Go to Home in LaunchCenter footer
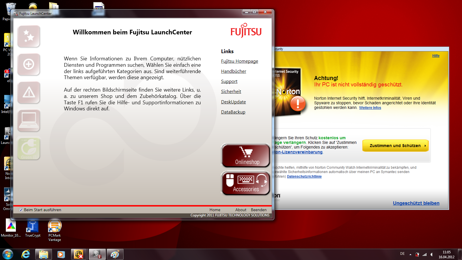Image resolution: width=462 pixels, height=260 pixels. coord(215,210)
